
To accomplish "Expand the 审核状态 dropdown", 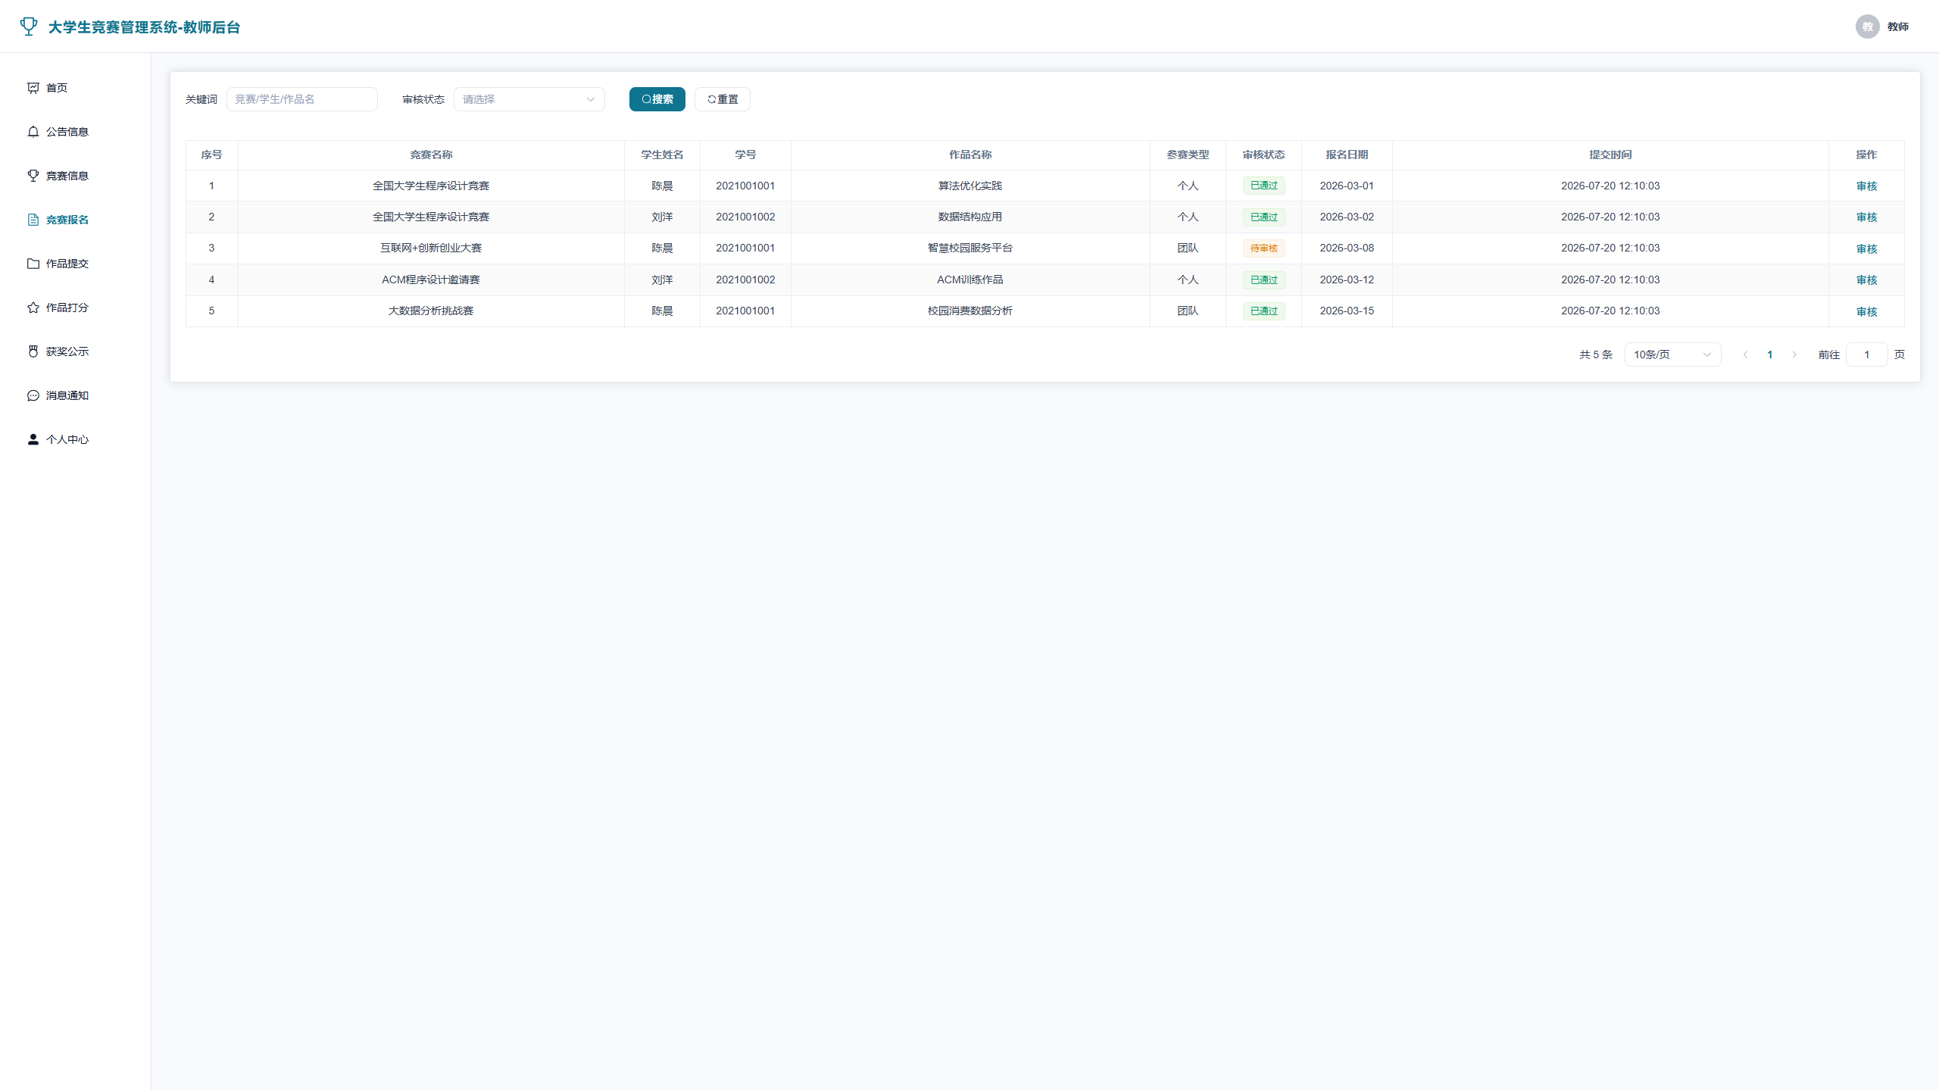I will (x=529, y=99).
